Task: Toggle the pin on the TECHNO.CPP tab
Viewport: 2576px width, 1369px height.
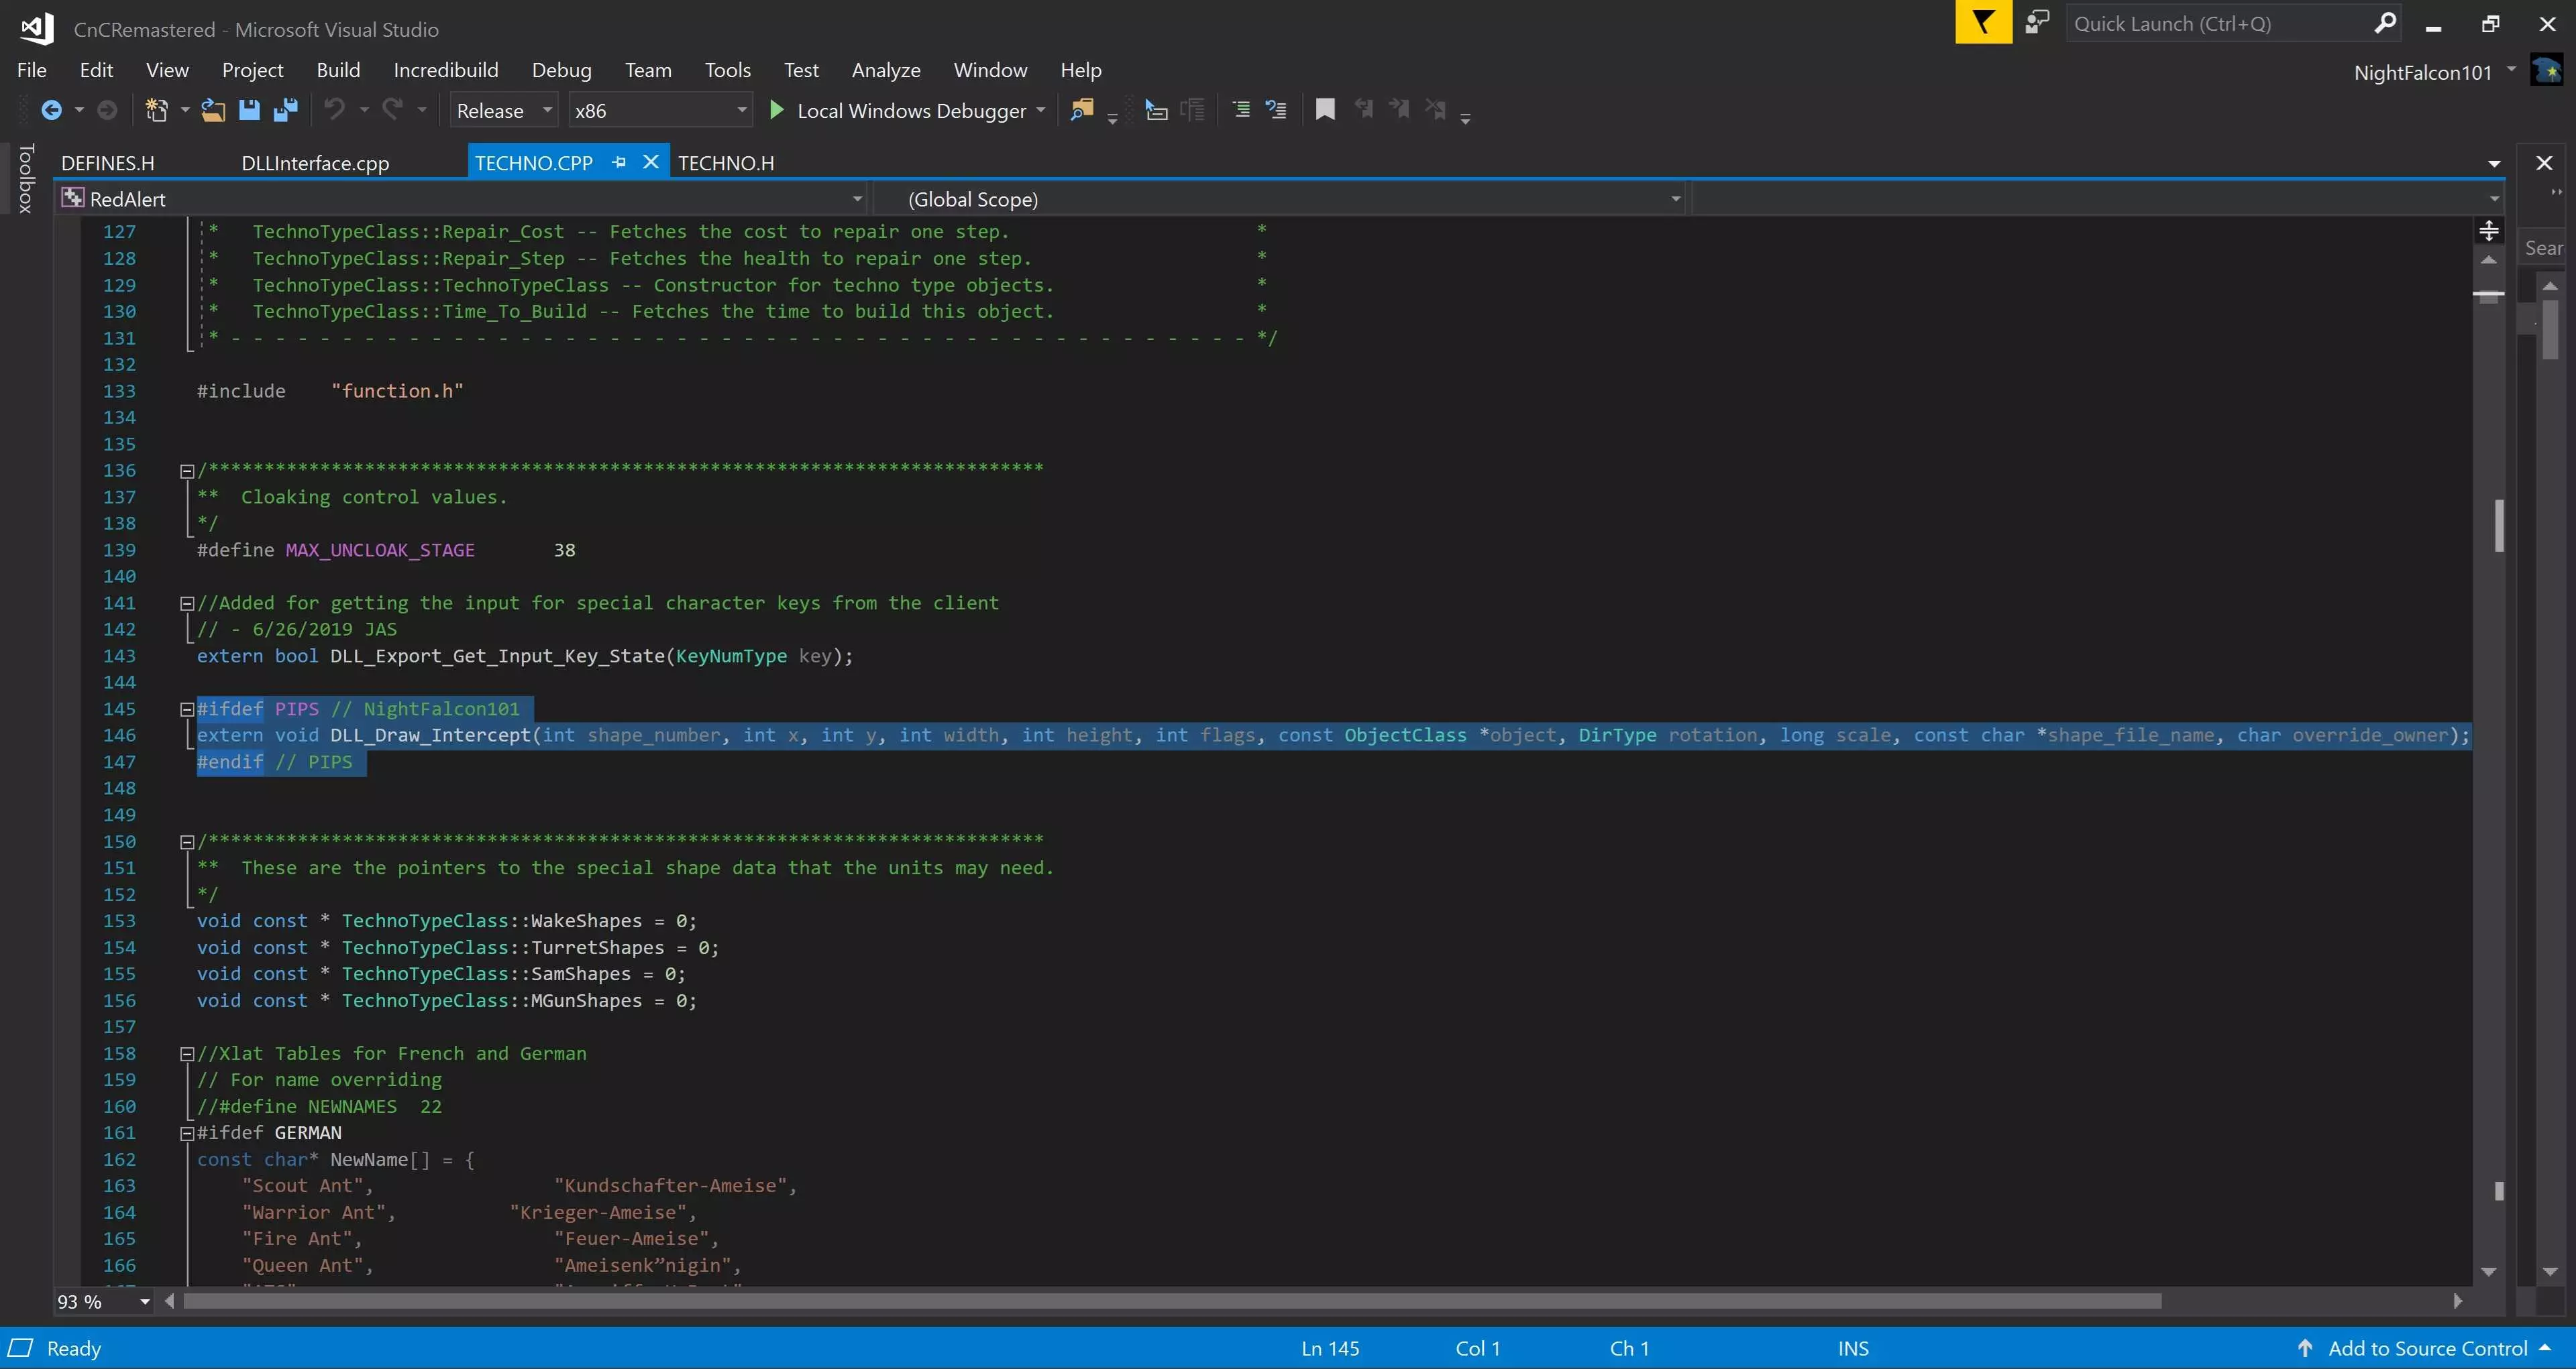Action: click(619, 162)
